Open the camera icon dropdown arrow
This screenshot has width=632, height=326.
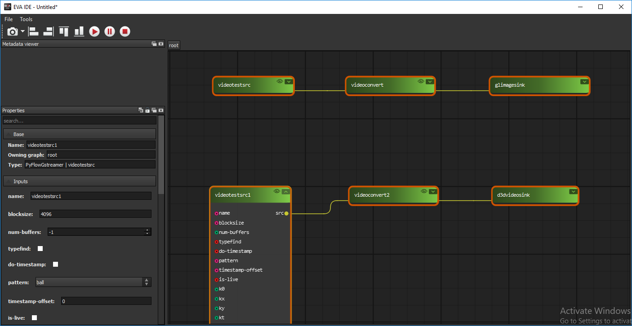pos(22,31)
